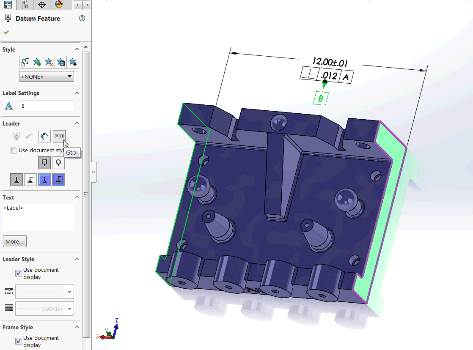The image size is (473, 350).
Task: Select the Gtol leader style icon
Action: 59,136
